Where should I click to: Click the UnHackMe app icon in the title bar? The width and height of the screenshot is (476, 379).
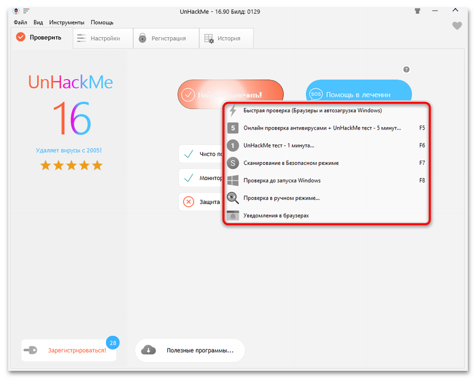coord(16,11)
